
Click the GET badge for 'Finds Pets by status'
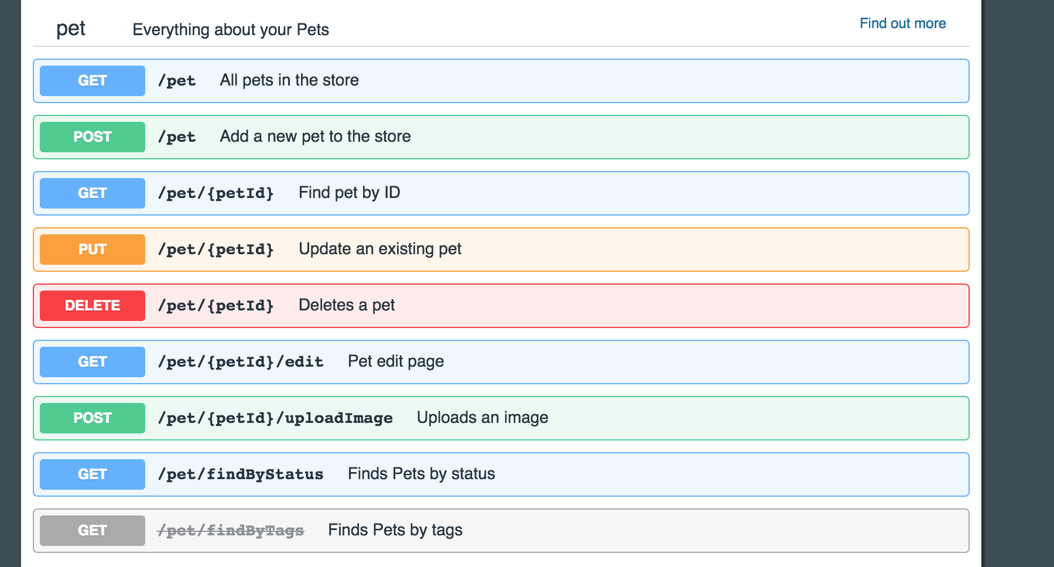[x=93, y=474]
